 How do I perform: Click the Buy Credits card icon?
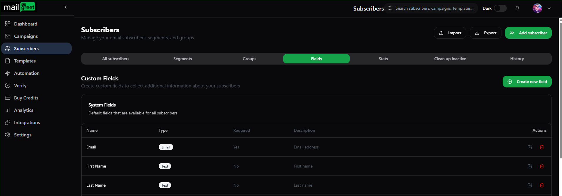coord(8,98)
